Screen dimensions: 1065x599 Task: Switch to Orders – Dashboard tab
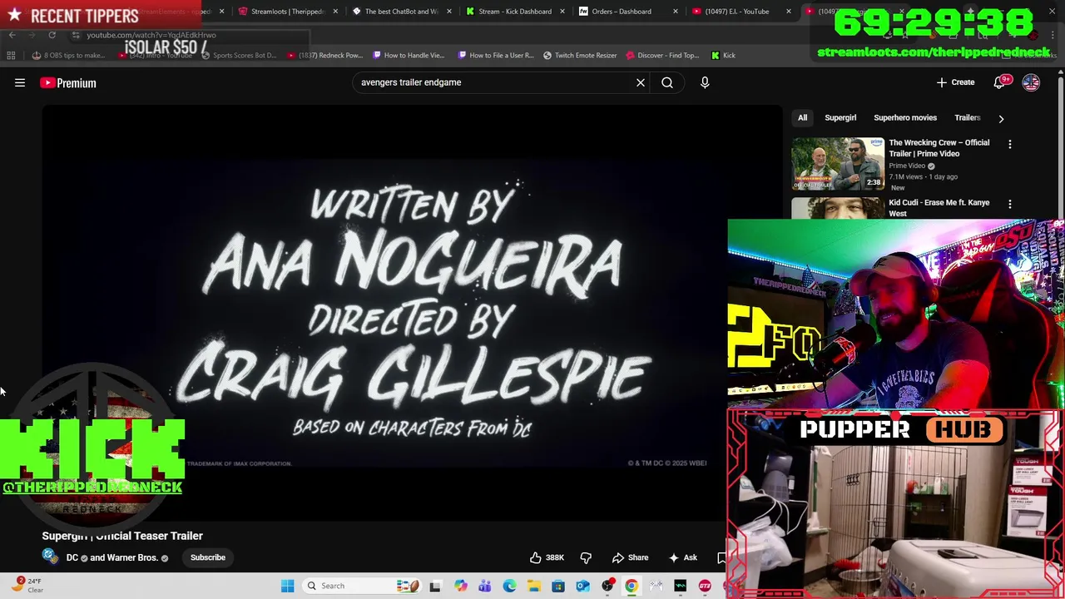coord(627,12)
